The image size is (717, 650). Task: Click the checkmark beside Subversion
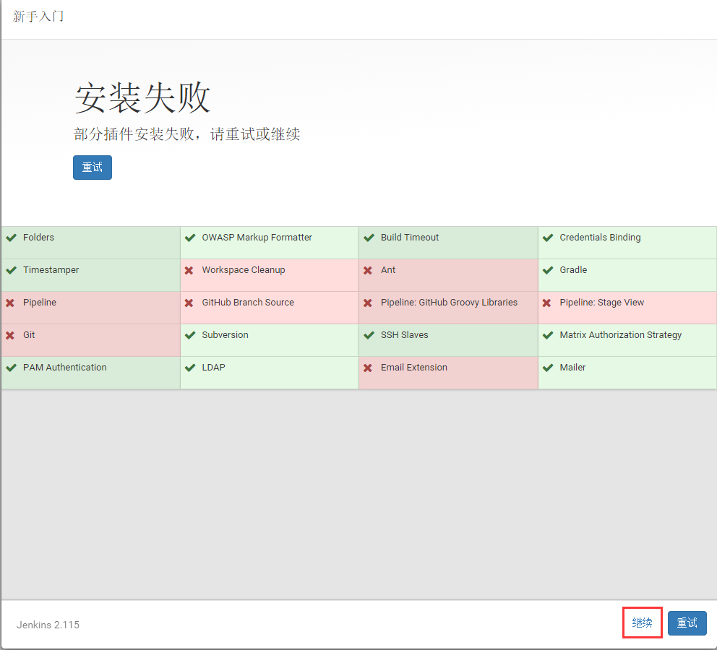pos(190,335)
